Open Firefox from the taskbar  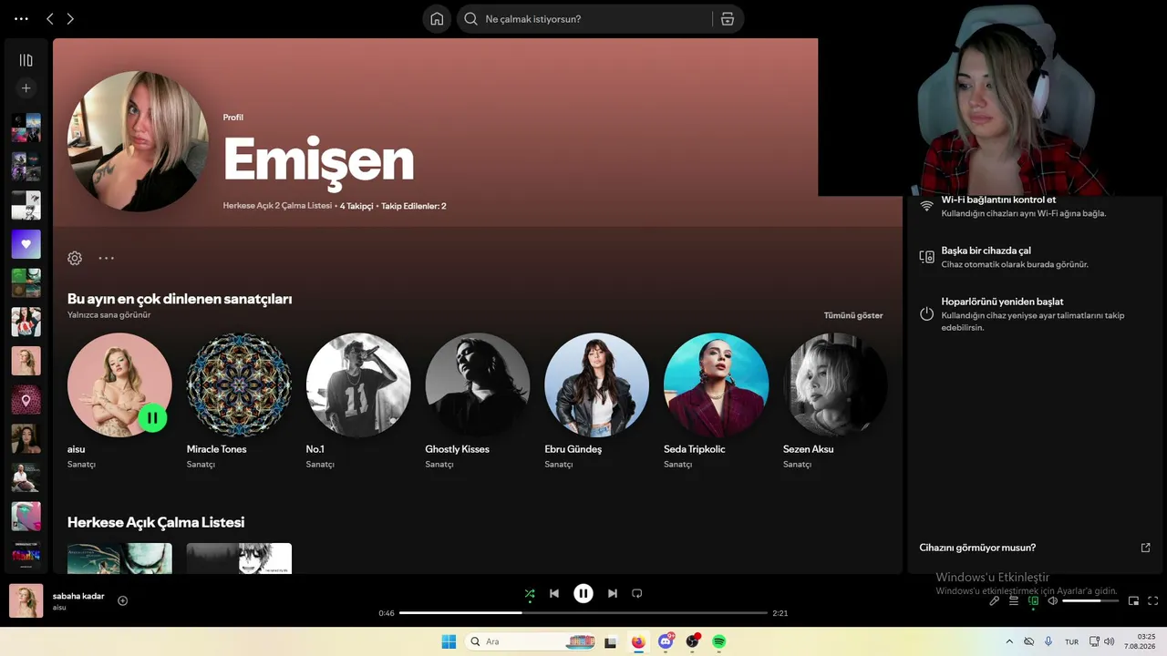pyautogui.click(x=638, y=641)
